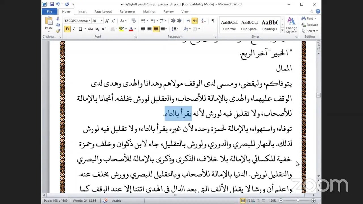Apply the Normal style

[229, 25]
